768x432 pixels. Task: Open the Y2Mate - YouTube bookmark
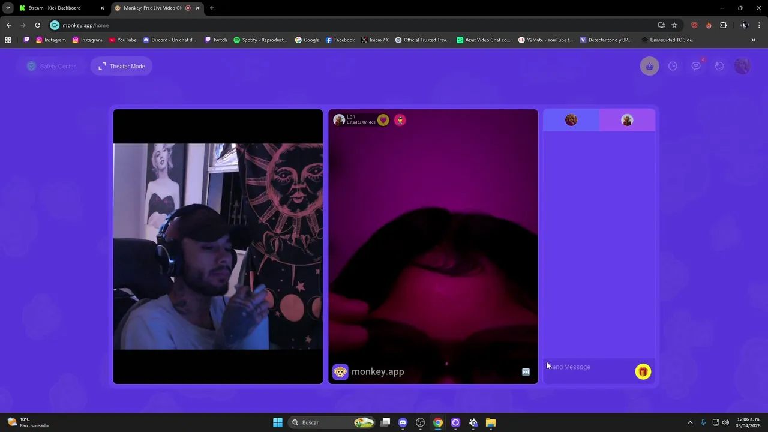tap(545, 40)
